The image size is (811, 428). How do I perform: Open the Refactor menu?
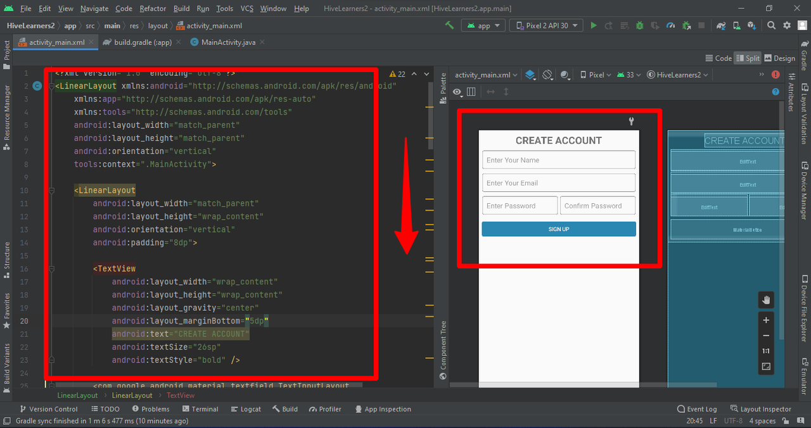tap(153, 8)
